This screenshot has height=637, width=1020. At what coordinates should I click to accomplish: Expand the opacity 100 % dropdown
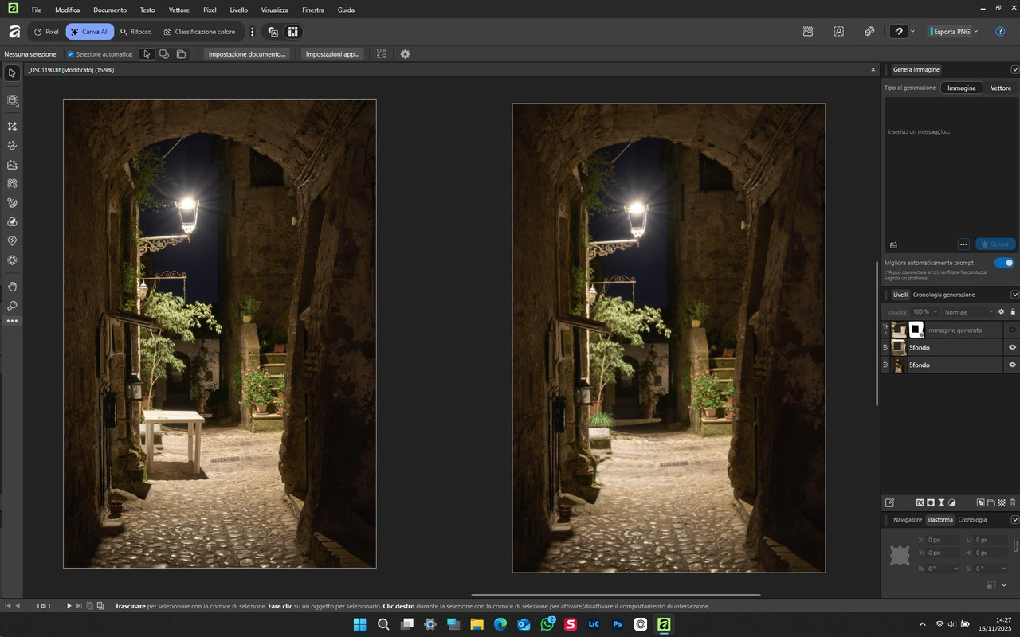tap(925, 312)
